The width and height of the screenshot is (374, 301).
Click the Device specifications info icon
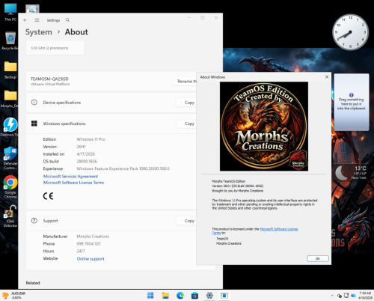pos(34,103)
